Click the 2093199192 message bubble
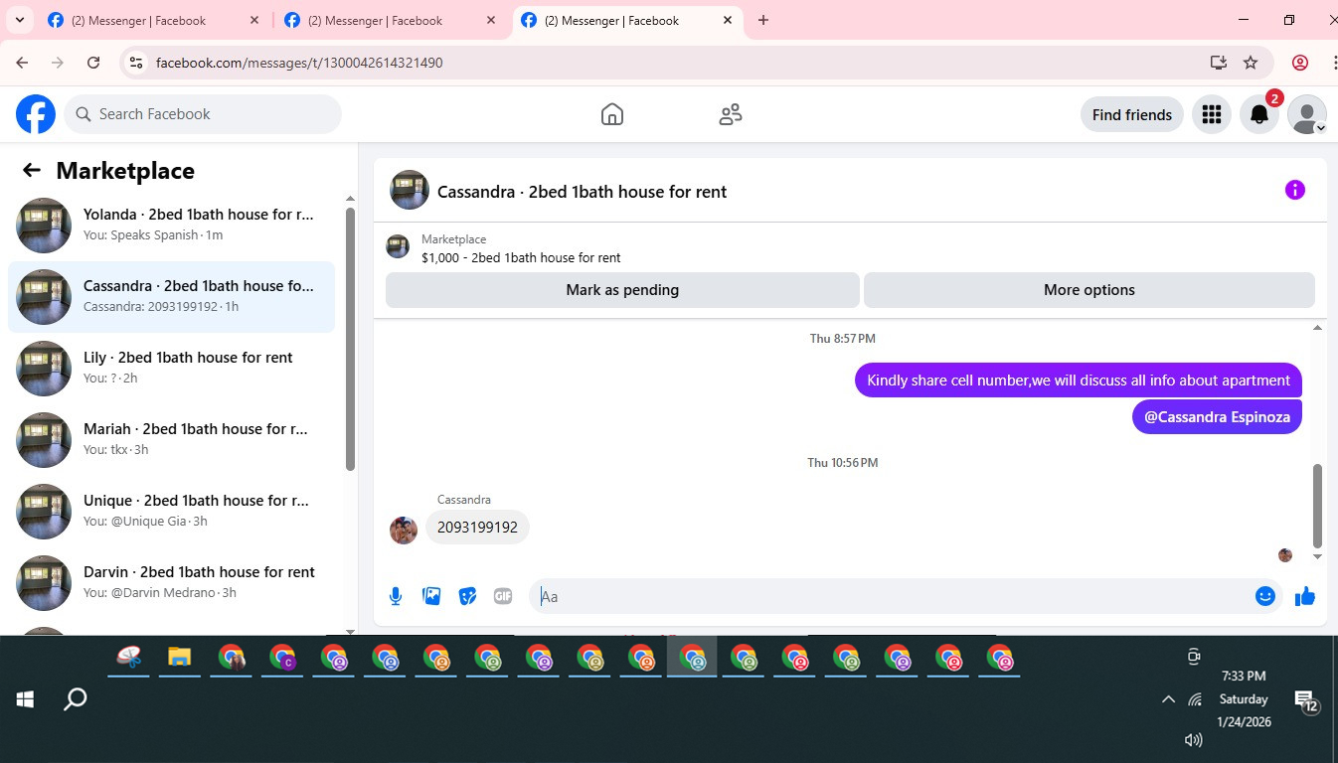Viewport: 1338px width, 763px height. coord(477,527)
